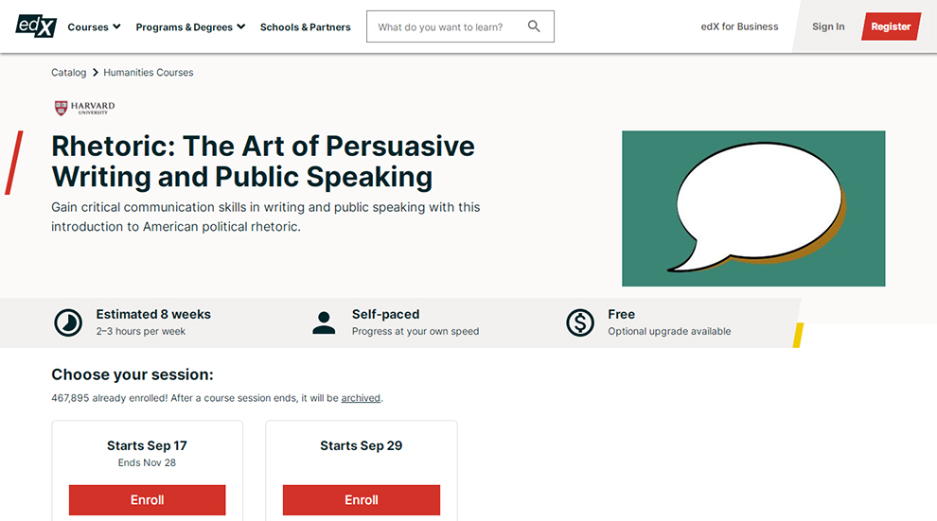Screen dimensions: 937x521
Task: Navigate to Catalog breadcrumb link
Action: (68, 73)
